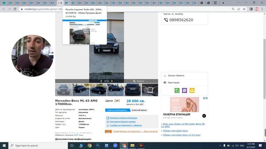Click the 'Принтирай' print link
Viewport: 266px width, 149px height.
coord(174,83)
